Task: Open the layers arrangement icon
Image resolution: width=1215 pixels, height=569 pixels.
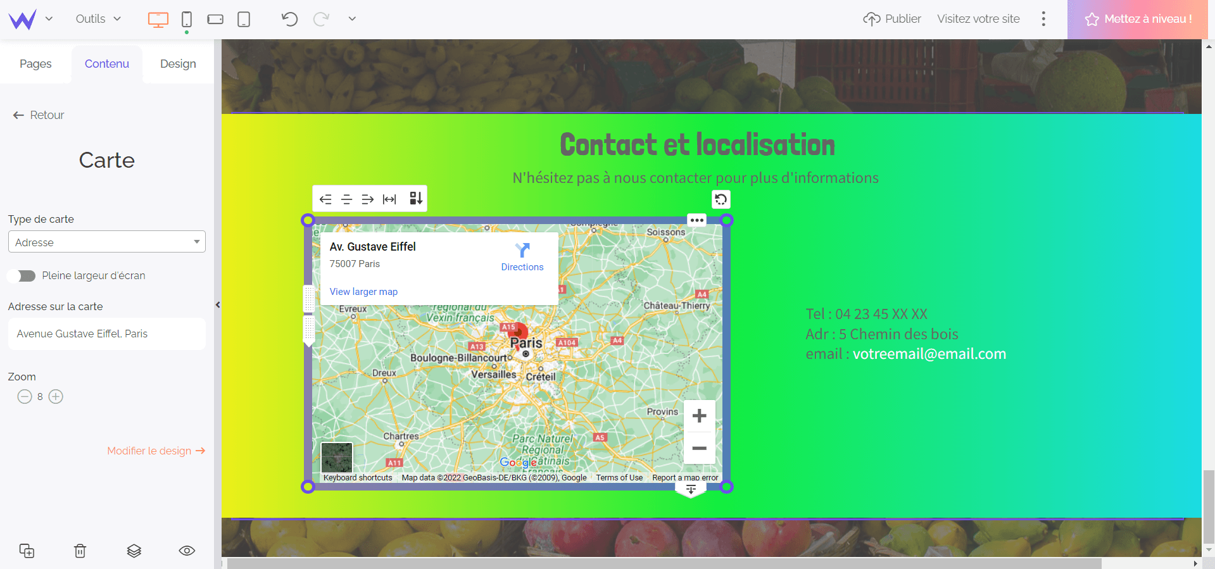Action: click(134, 551)
